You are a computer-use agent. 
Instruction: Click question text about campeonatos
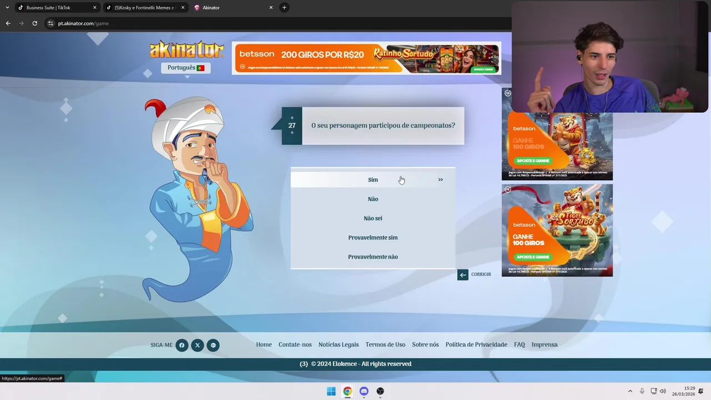click(383, 126)
